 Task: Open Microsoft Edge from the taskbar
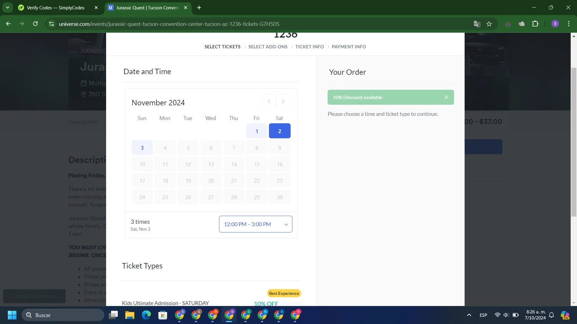pyautogui.click(x=146, y=315)
